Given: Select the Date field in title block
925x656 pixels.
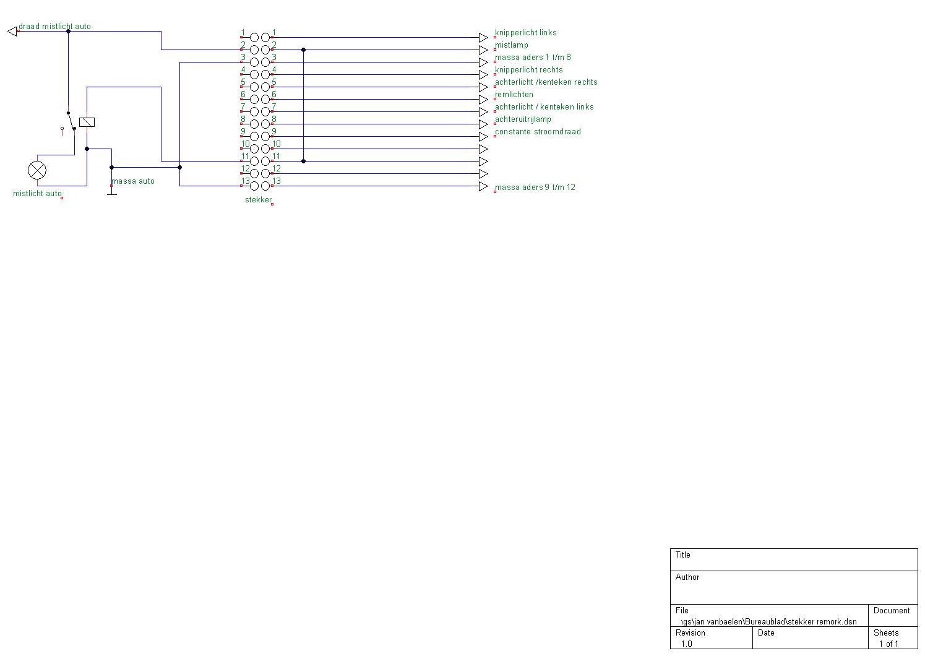Looking at the screenshot, I should pos(810,638).
